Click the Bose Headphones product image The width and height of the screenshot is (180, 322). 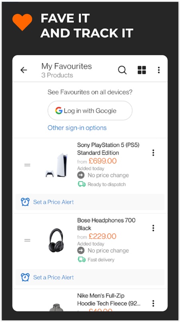click(56, 240)
